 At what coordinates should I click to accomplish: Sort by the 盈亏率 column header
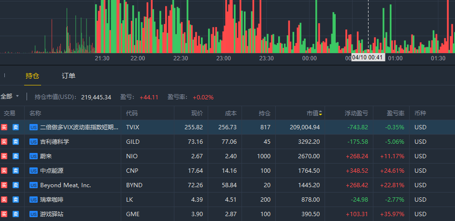coord(396,113)
